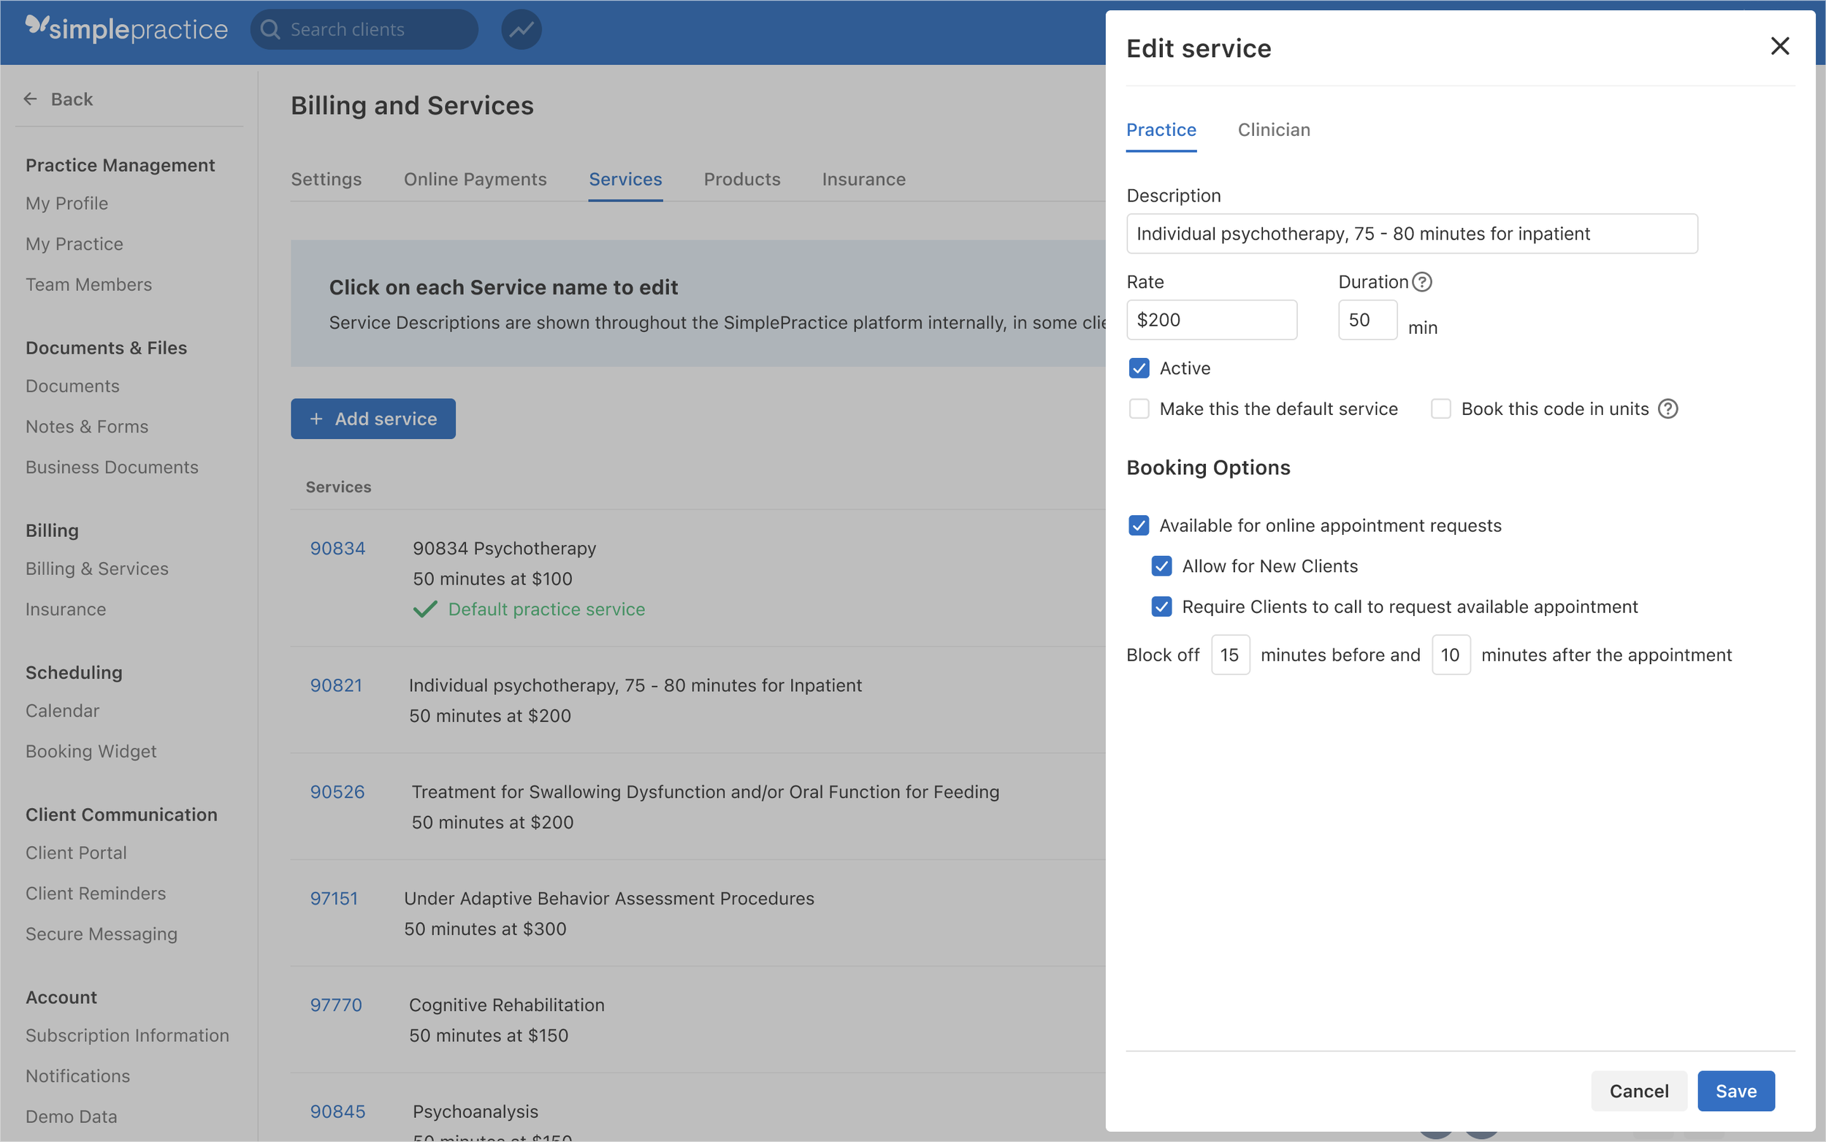Open service code 90834
Screen dimensions: 1826x1142
point(337,548)
